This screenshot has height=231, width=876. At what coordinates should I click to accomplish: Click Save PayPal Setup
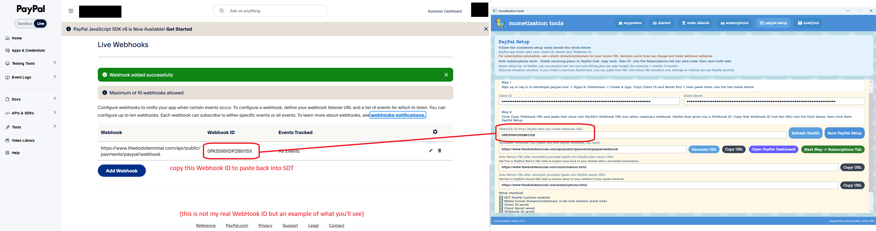coord(844,133)
